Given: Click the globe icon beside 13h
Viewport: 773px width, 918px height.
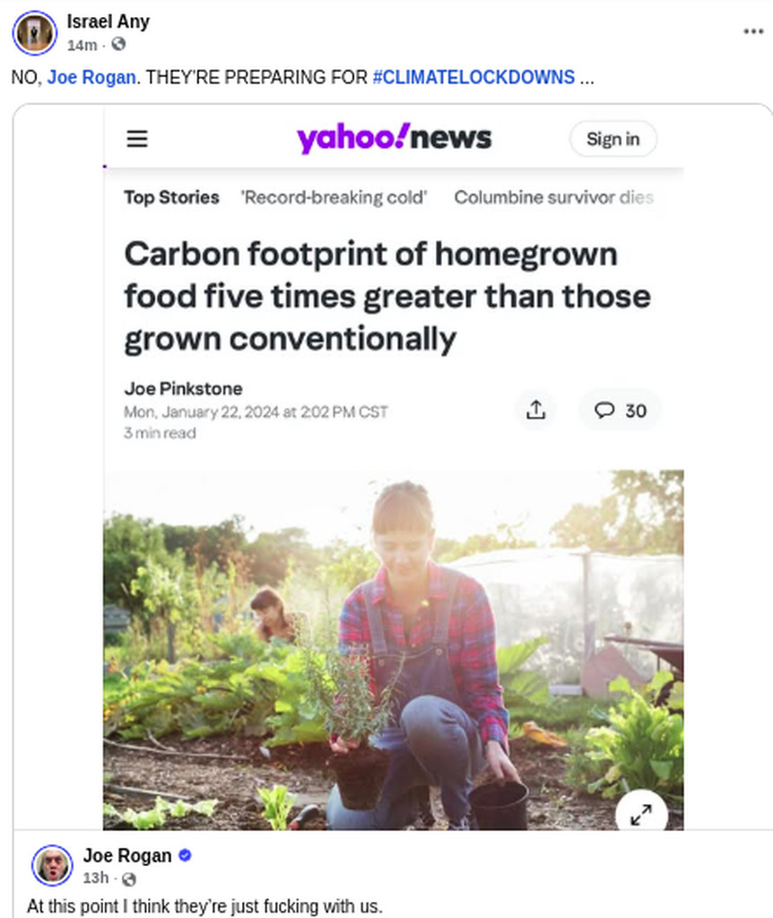Looking at the screenshot, I should coord(129,879).
